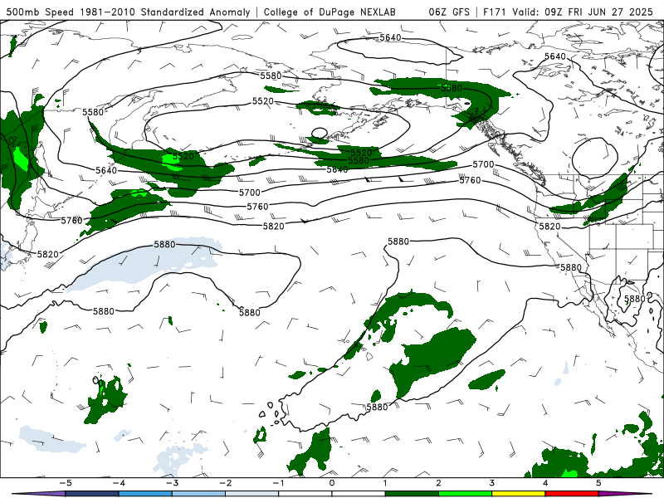Click the '-3' colorbar tick label

pyautogui.click(x=172, y=483)
